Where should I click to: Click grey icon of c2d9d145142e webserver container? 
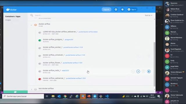click(40, 33)
